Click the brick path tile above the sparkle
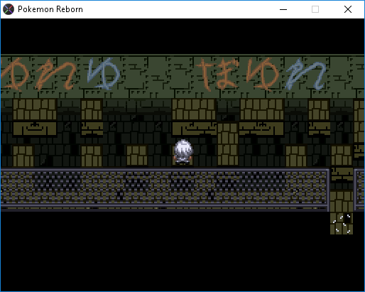 [342, 201]
